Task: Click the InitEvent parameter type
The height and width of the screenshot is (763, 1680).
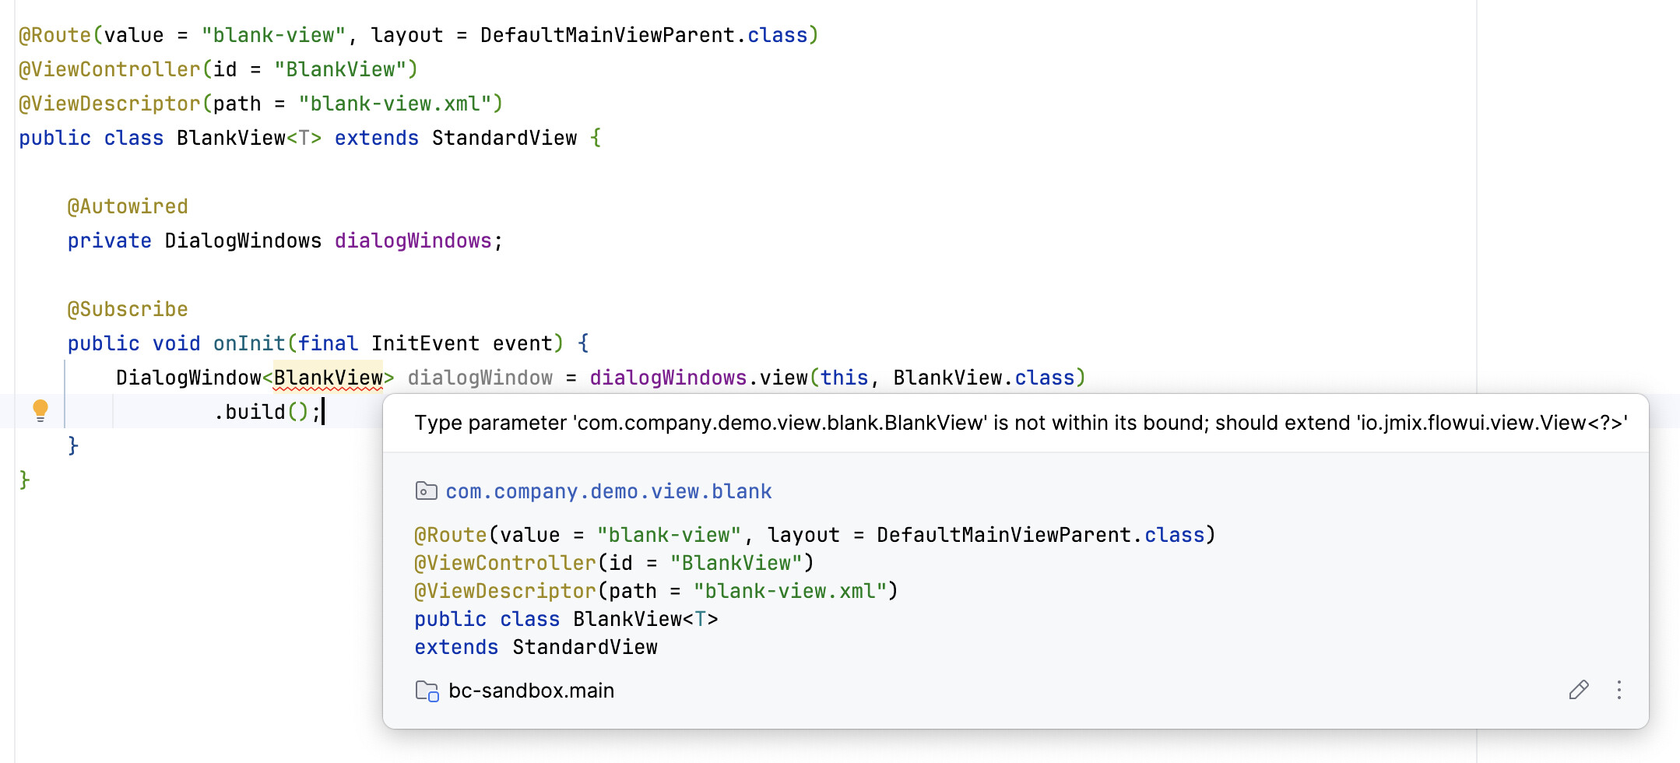Action: click(425, 343)
